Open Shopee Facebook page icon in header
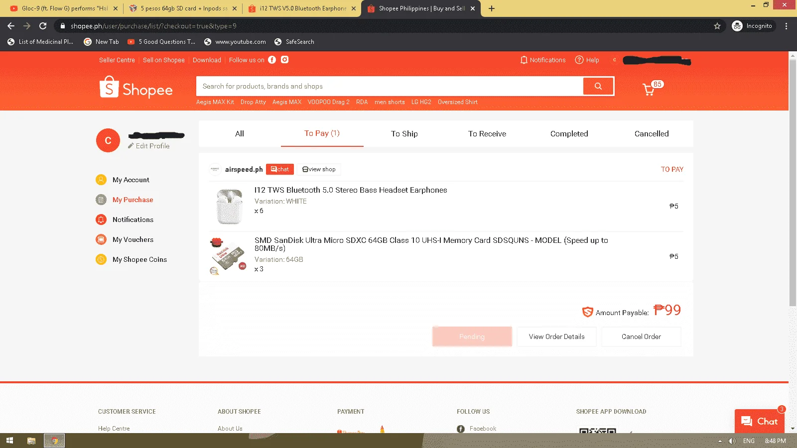The image size is (797, 448). tap(272, 60)
